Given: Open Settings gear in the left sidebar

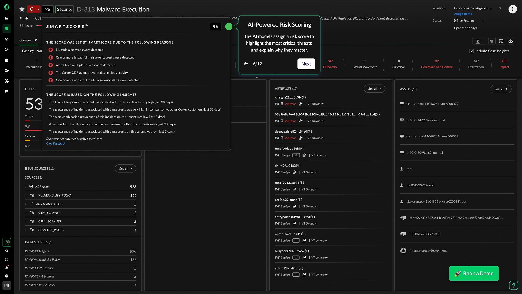Looking at the screenshot, I should tap(7, 251).
